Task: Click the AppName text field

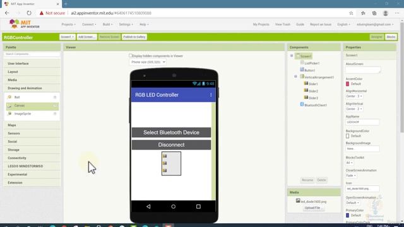Action: (x=362, y=122)
